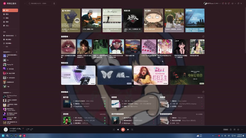Focus the search input field

[39, 3]
